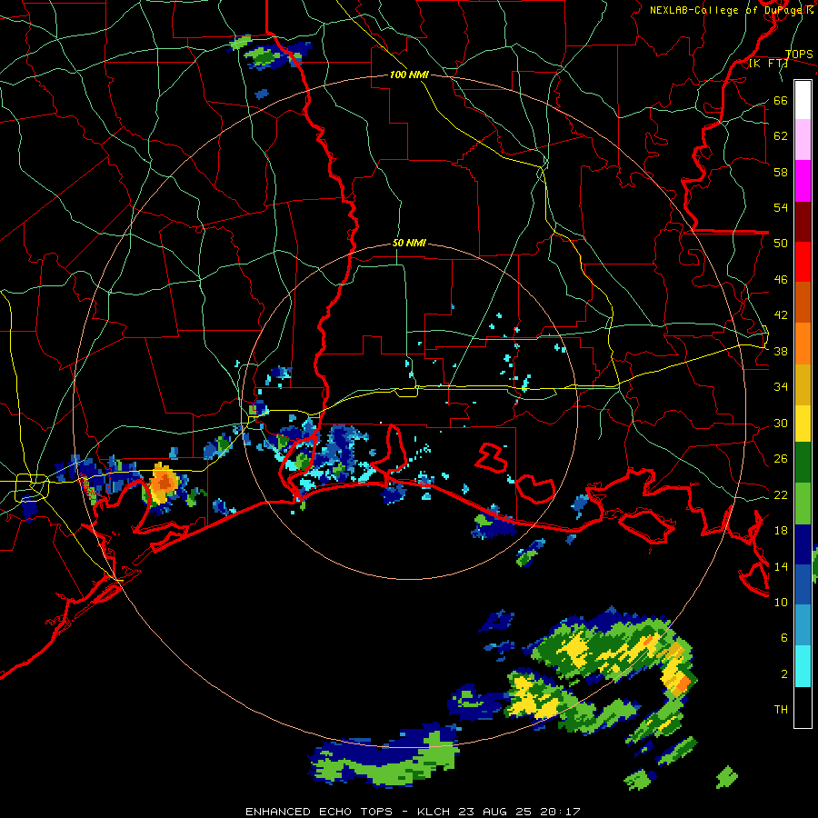This screenshot has width=818, height=818.
Task: Click the 10 value on legend scale
Action: [781, 603]
